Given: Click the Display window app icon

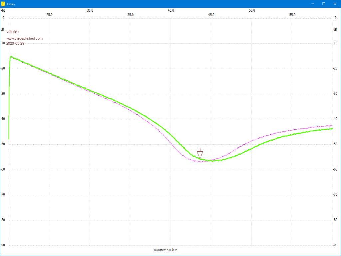Looking at the screenshot, I should coord(3,4).
